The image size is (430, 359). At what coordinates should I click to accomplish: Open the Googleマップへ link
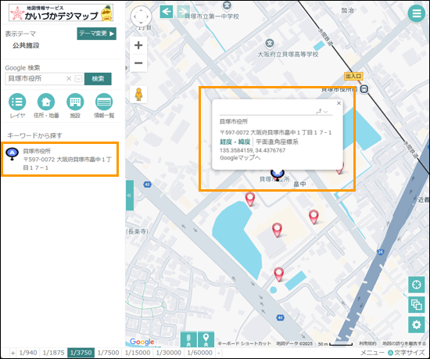pyautogui.click(x=240, y=158)
